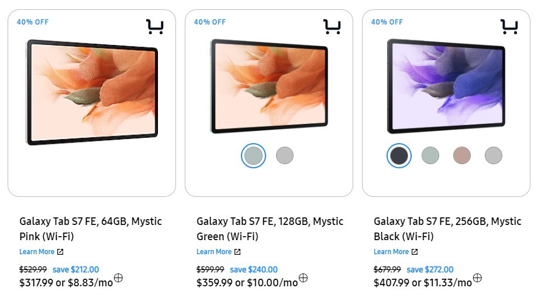Click the info icon beside $8.83/mo

(118, 278)
